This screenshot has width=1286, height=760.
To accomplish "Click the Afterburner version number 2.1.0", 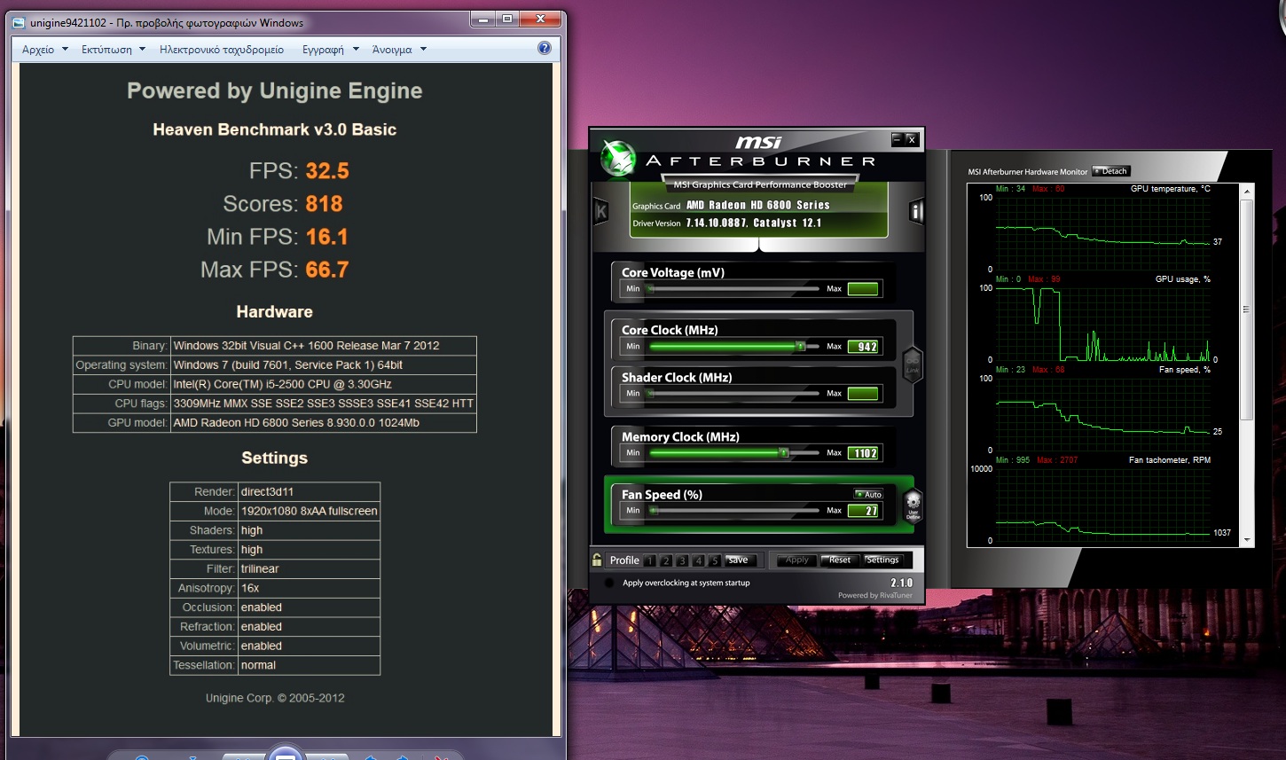I will click(x=901, y=583).
